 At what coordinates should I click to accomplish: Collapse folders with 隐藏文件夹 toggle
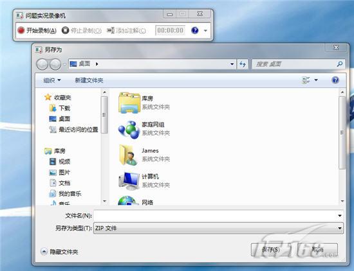(59, 252)
